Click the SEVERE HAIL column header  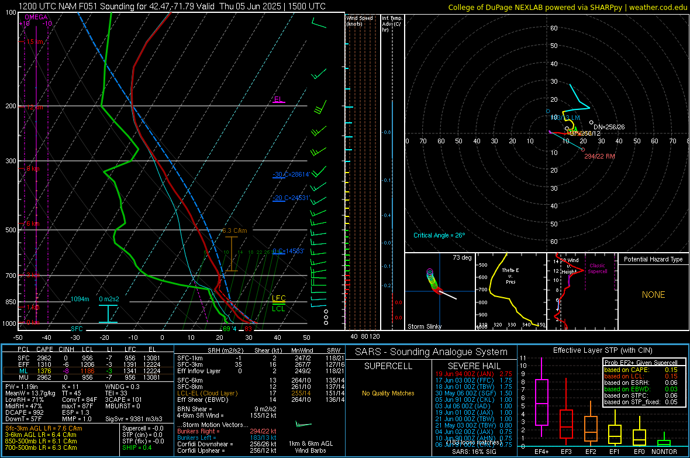[x=474, y=366]
